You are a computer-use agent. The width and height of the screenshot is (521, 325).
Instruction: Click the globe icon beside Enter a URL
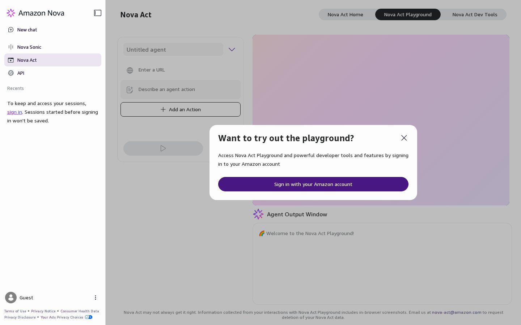pos(130,70)
